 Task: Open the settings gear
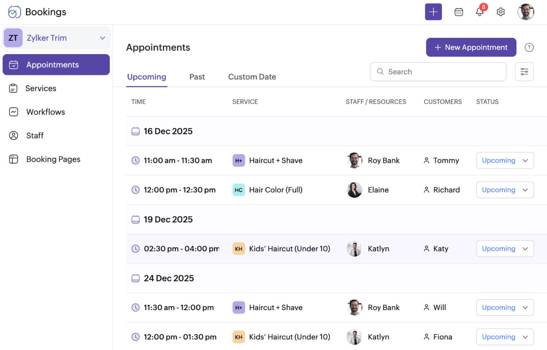(x=501, y=12)
